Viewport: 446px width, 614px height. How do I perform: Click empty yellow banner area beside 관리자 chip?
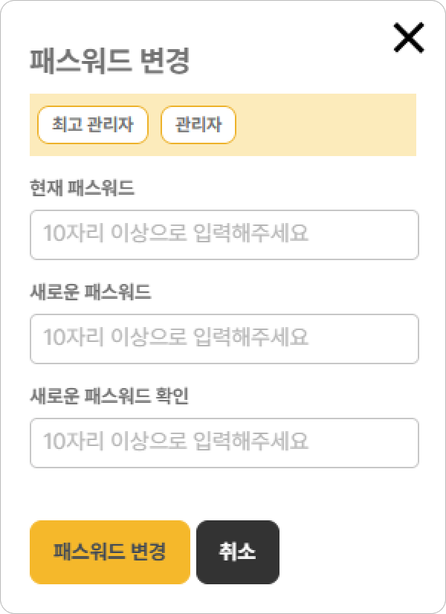[x=327, y=124]
